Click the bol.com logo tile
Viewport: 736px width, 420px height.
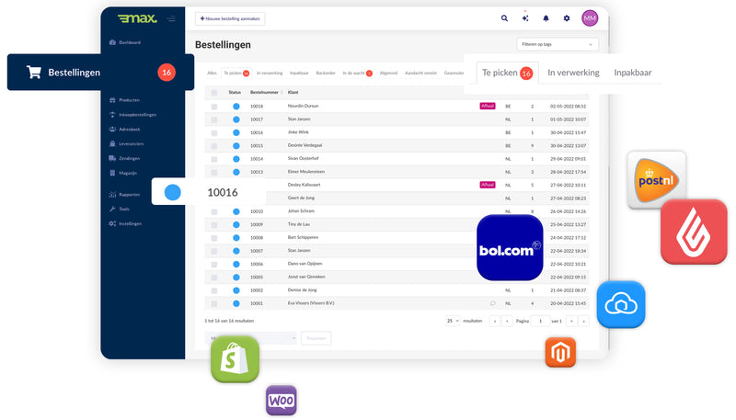510,247
